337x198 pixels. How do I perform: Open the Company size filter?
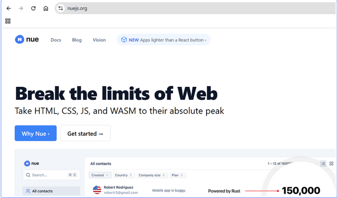[152, 175]
